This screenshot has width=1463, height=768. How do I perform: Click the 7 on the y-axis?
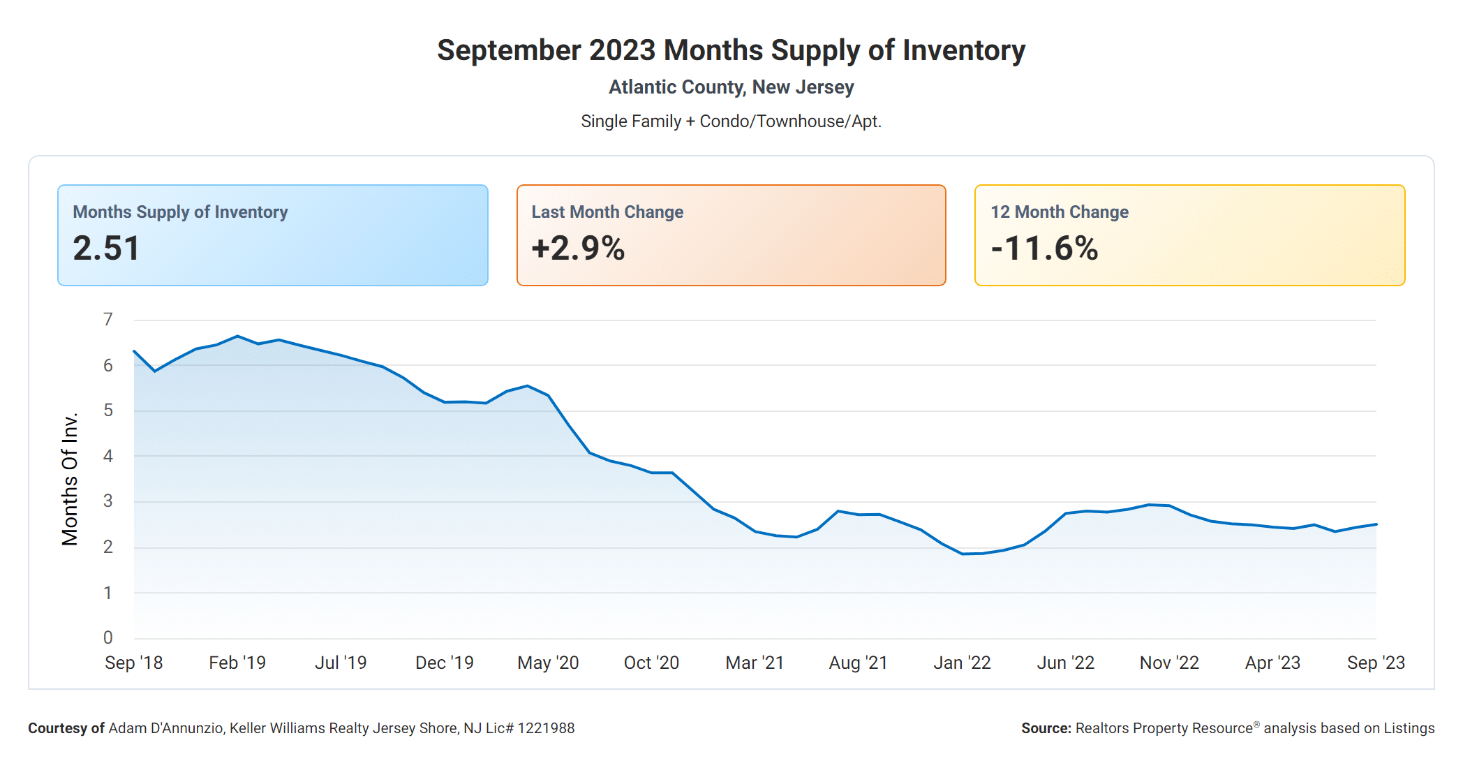point(107,320)
